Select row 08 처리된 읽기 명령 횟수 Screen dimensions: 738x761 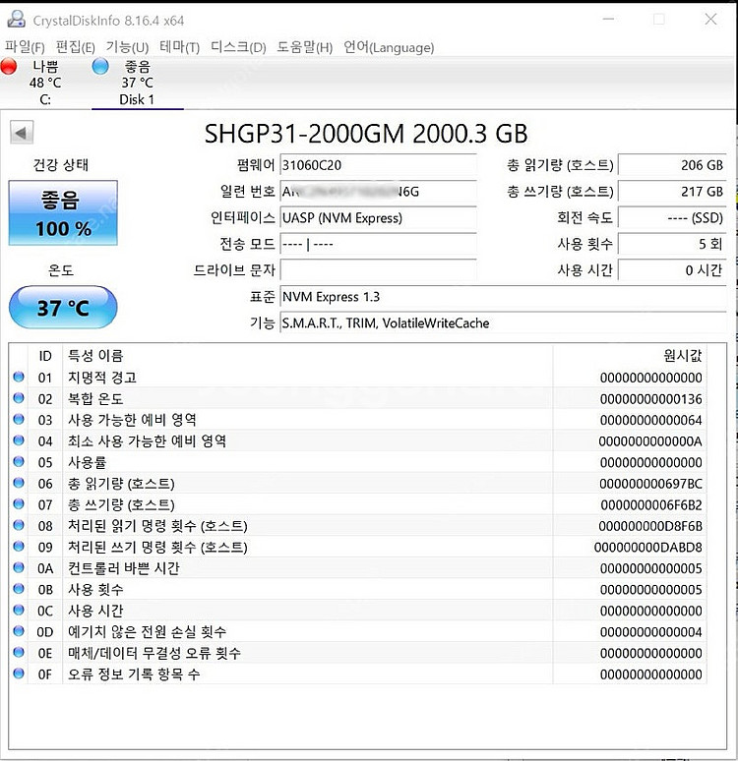358,526
